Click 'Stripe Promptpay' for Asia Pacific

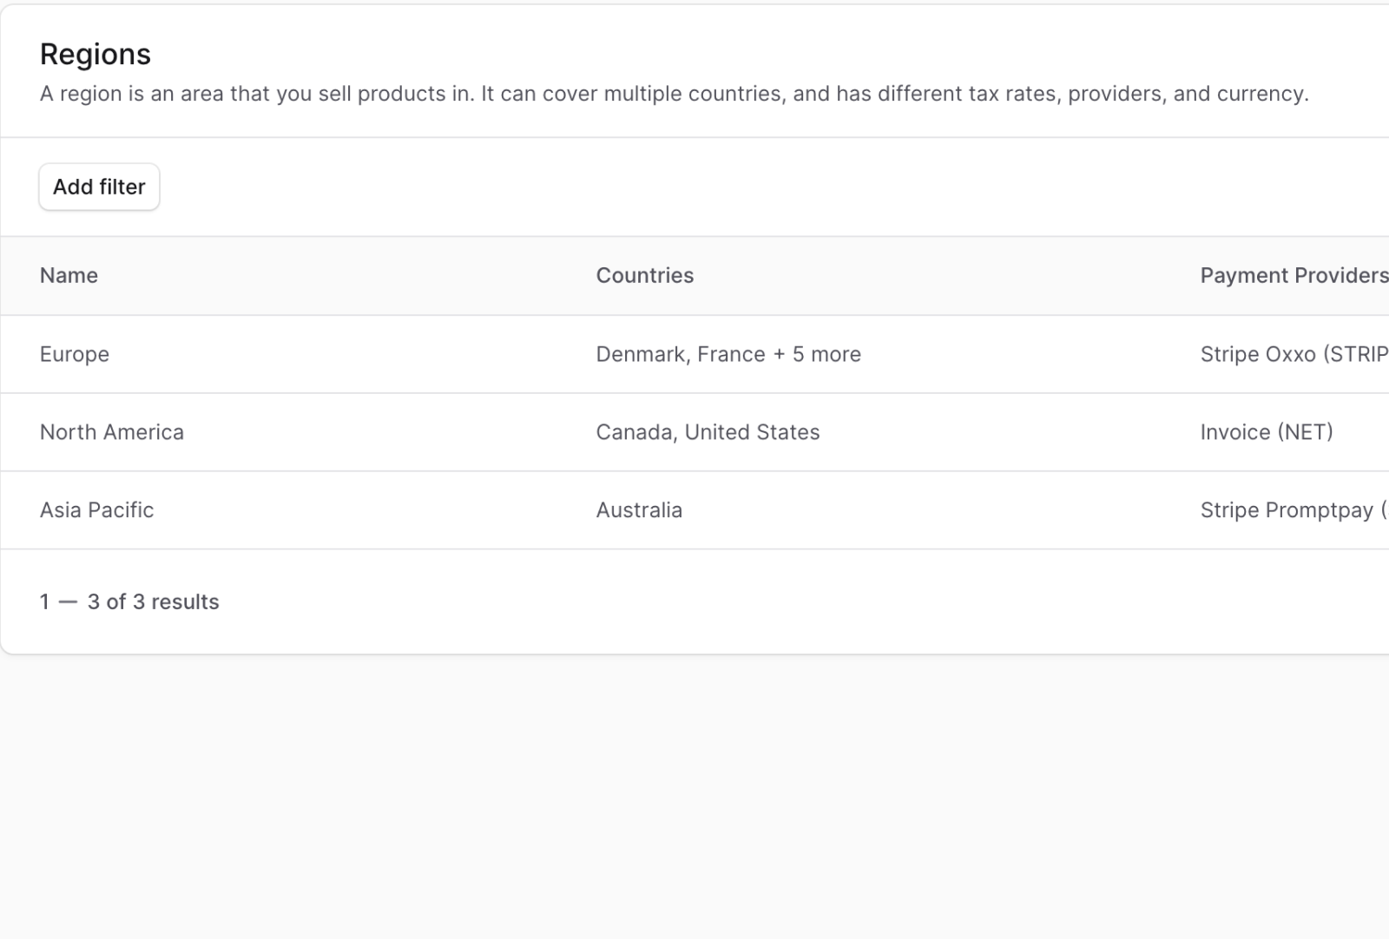click(1285, 509)
